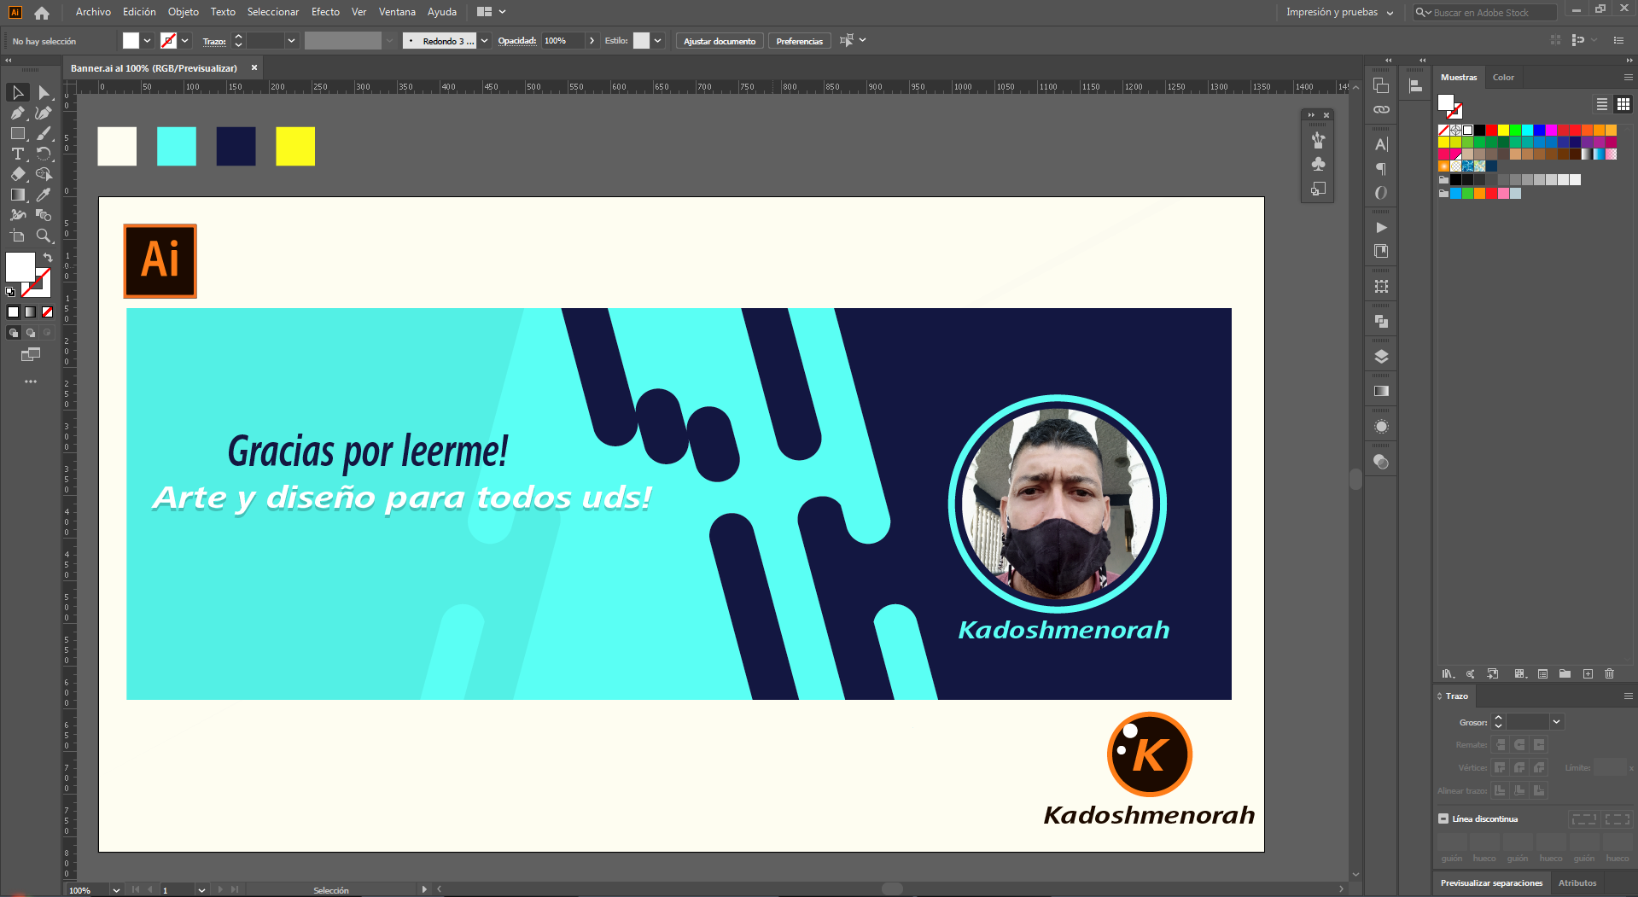Select the Curvature tool
This screenshot has width=1638, height=897.
click(x=44, y=113)
